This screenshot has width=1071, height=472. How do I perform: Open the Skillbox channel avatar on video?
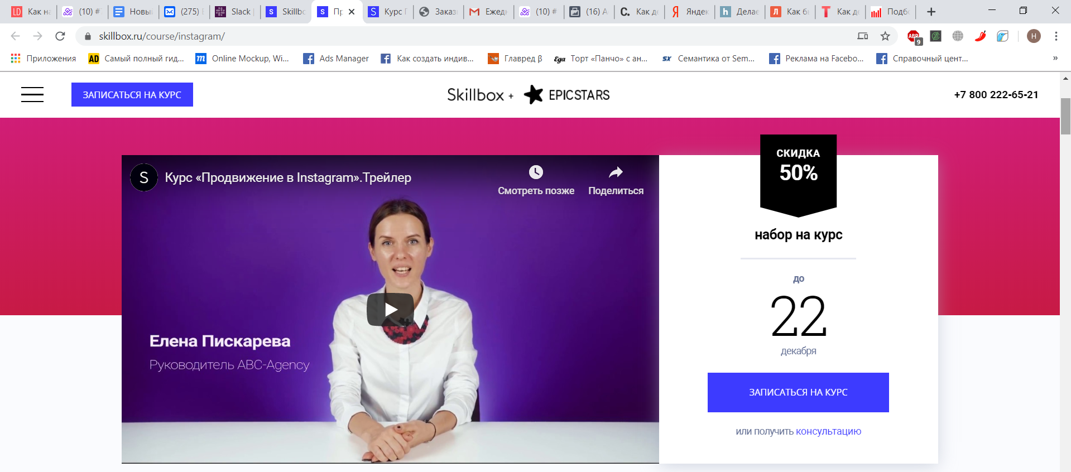pyautogui.click(x=144, y=177)
